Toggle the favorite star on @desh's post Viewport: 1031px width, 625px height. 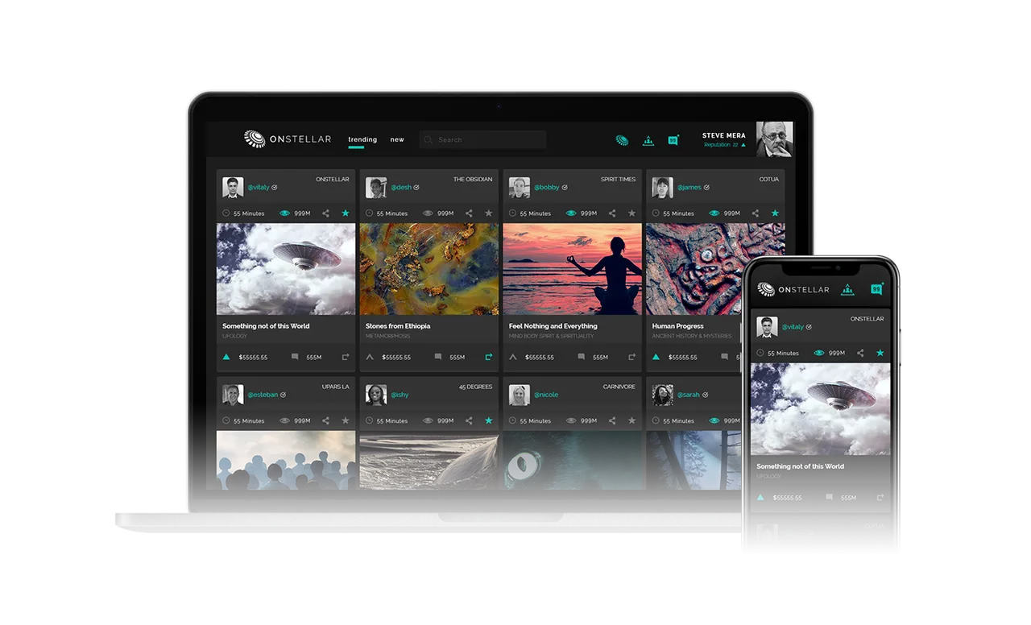pyautogui.click(x=489, y=213)
